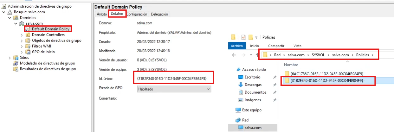Select Default Domain Policy in tree
Viewport: 394px width, 132px height.
pyautogui.click(x=50, y=29)
